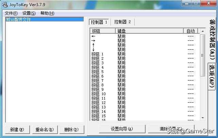Click the 清除设置(C) button
The image size is (218, 138).
tap(171, 129)
